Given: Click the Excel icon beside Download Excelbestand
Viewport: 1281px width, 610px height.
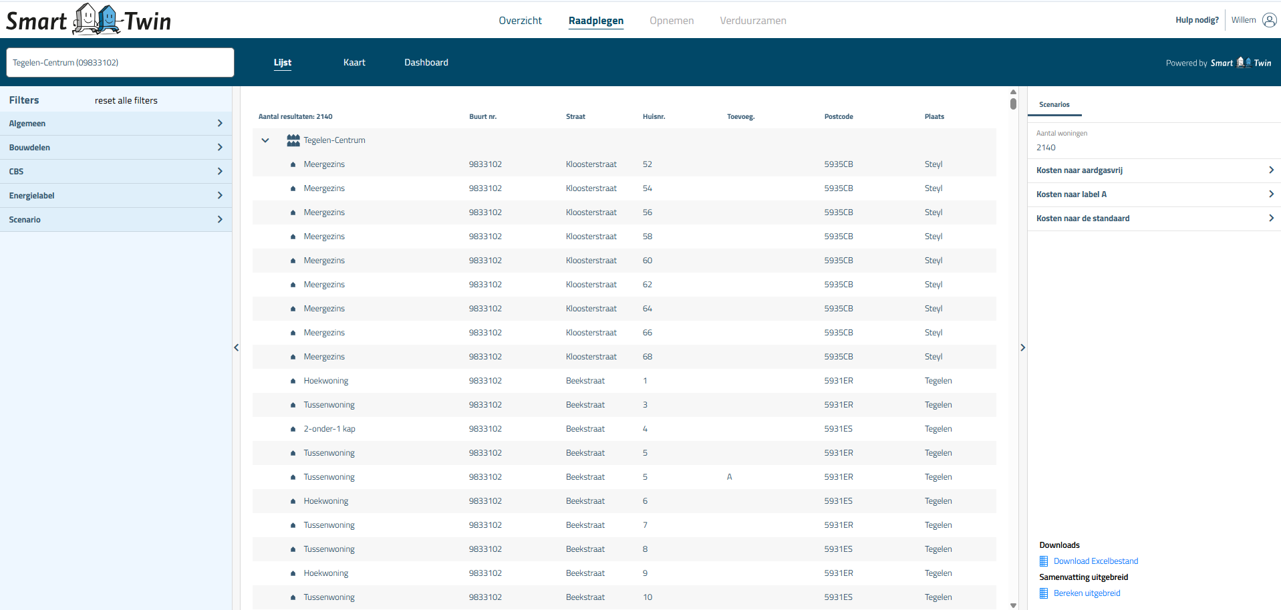Looking at the screenshot, I should [x=1044, y=561].
